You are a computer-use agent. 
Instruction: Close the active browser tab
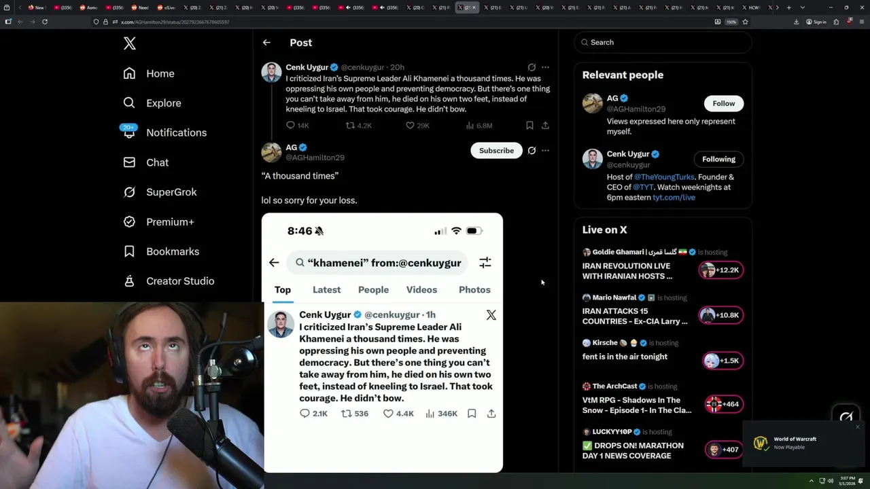[x=474, y=7]
